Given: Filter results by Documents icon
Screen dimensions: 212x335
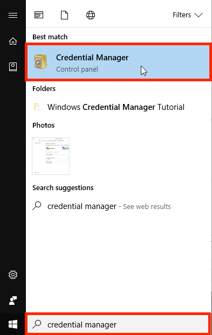Looking at the screenshot, I should [x=64, y=15].
